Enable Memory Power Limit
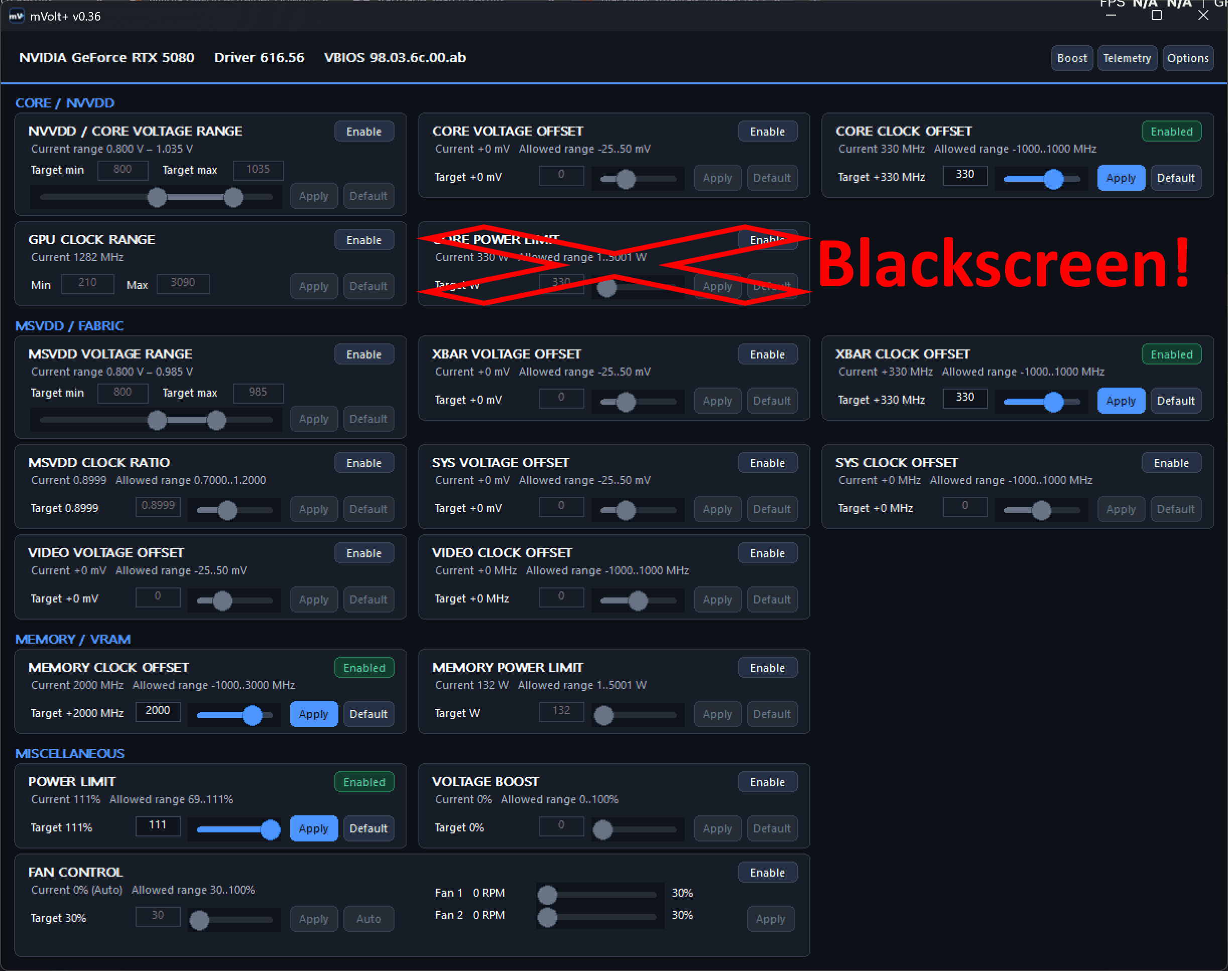The height and width of the screenshot is (971, 1228). coord(768,667)
